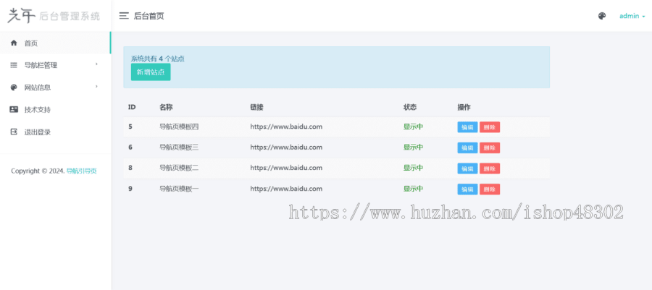Open the 导航引导页 footer link
652x290 pixels.
pyautogui.click(x=81, y=171)
